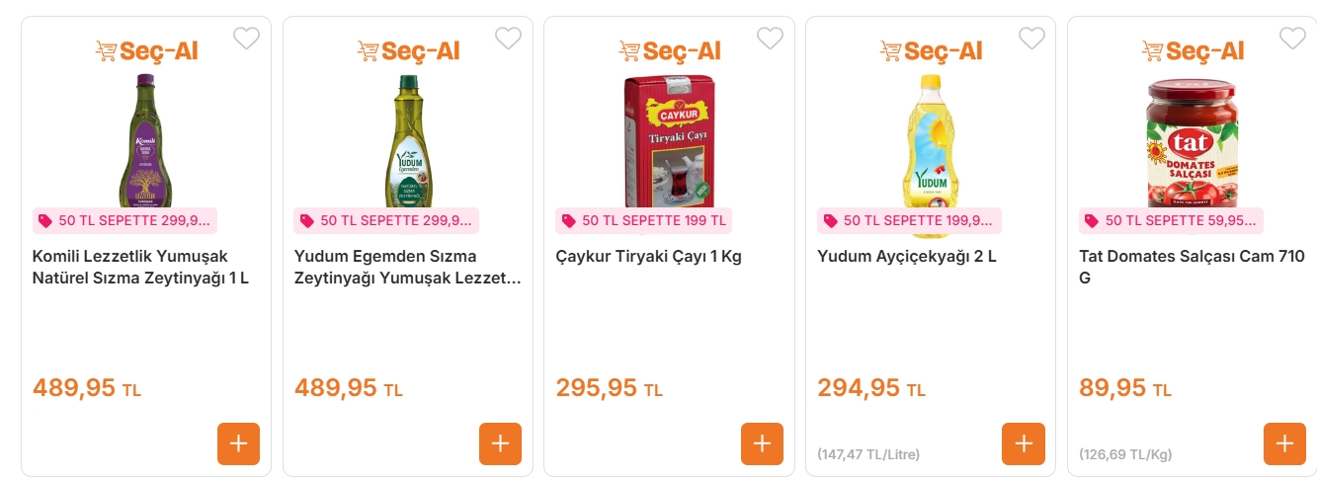1317x480 pixels.
Task: Favorite the Komili olive oil product
Action: pos(246,39)
